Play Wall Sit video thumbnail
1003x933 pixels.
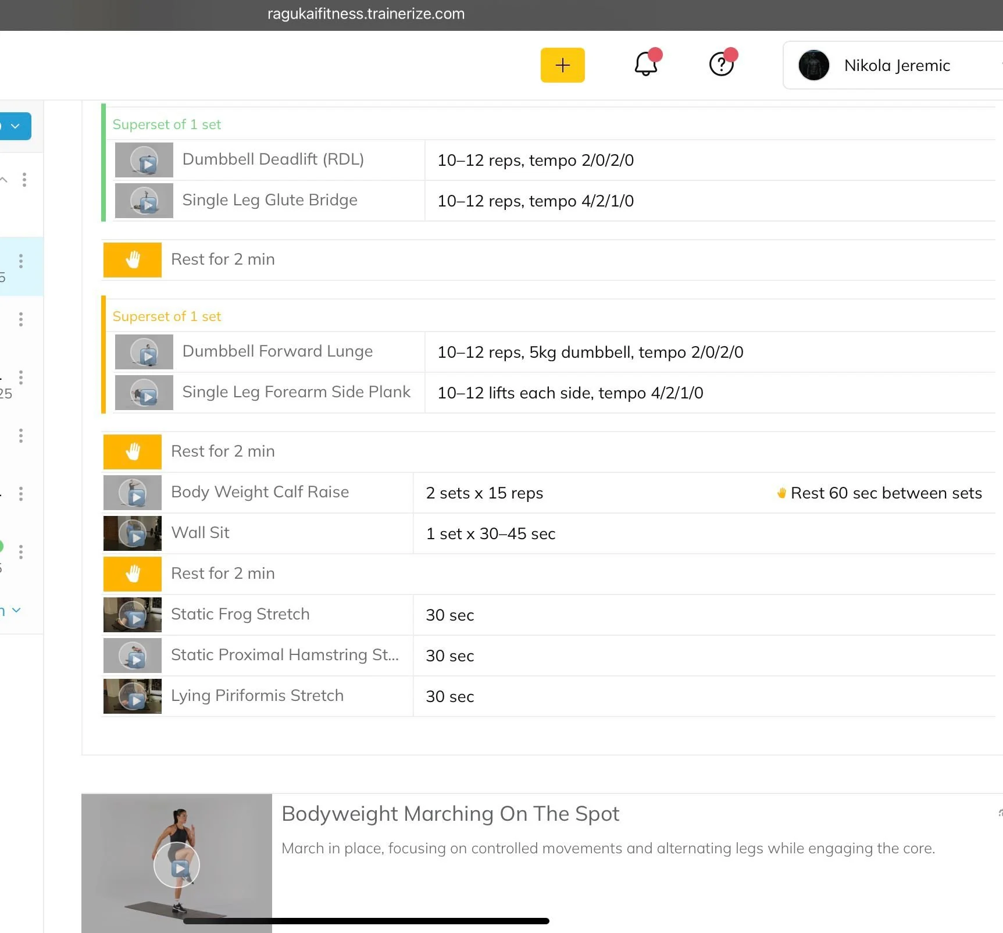click(133, 533)
